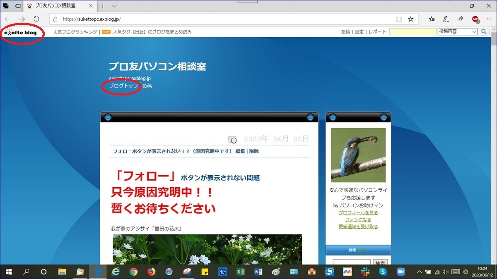497x279 pixels.
Task: Open Skype from the taskbar
Action: click(x=383, y=272)
